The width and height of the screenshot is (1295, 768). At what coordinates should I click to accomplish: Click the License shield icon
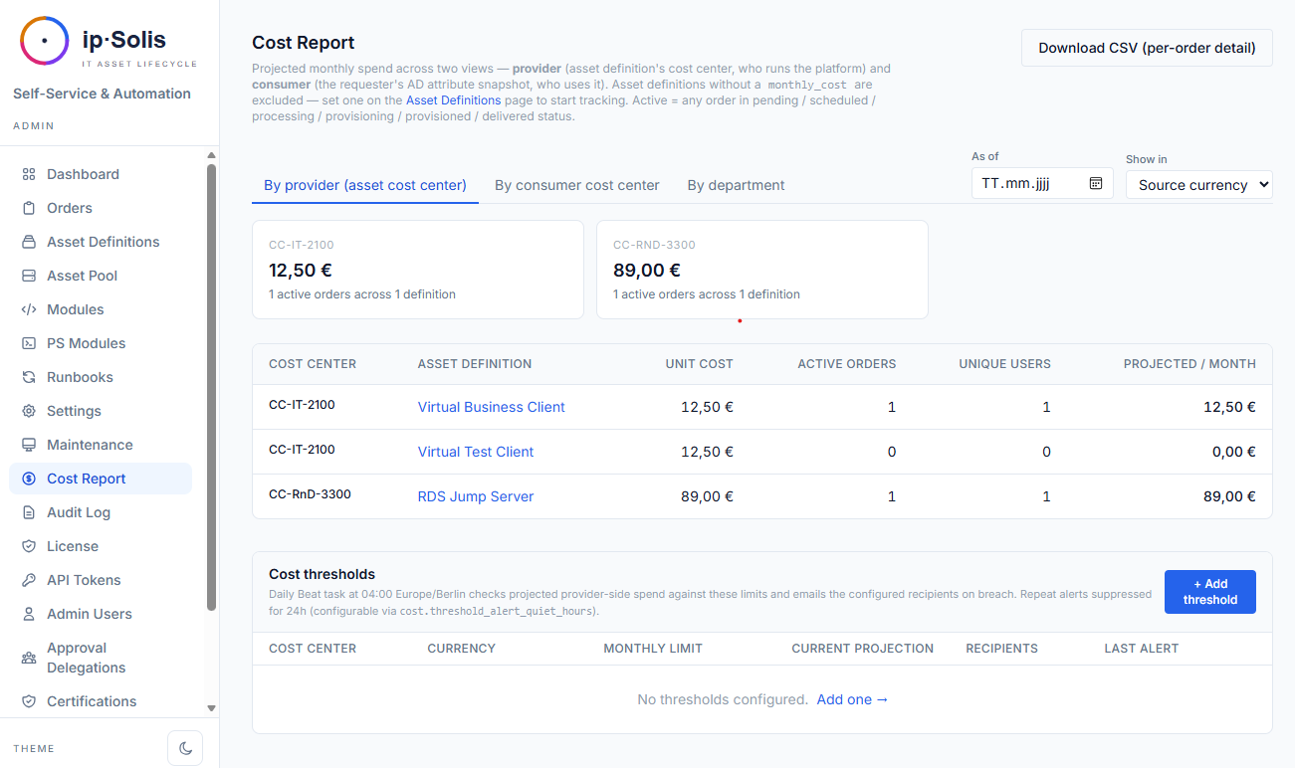[29, 546]
